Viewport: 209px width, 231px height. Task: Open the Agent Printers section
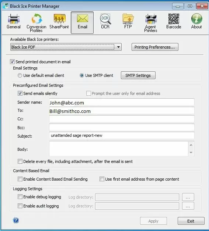151,23
